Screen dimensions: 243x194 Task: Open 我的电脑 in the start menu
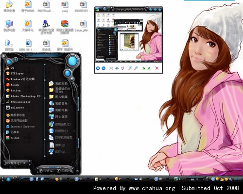coord(58,110)
